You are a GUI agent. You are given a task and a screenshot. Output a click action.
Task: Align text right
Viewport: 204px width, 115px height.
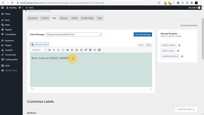point(81,50)
